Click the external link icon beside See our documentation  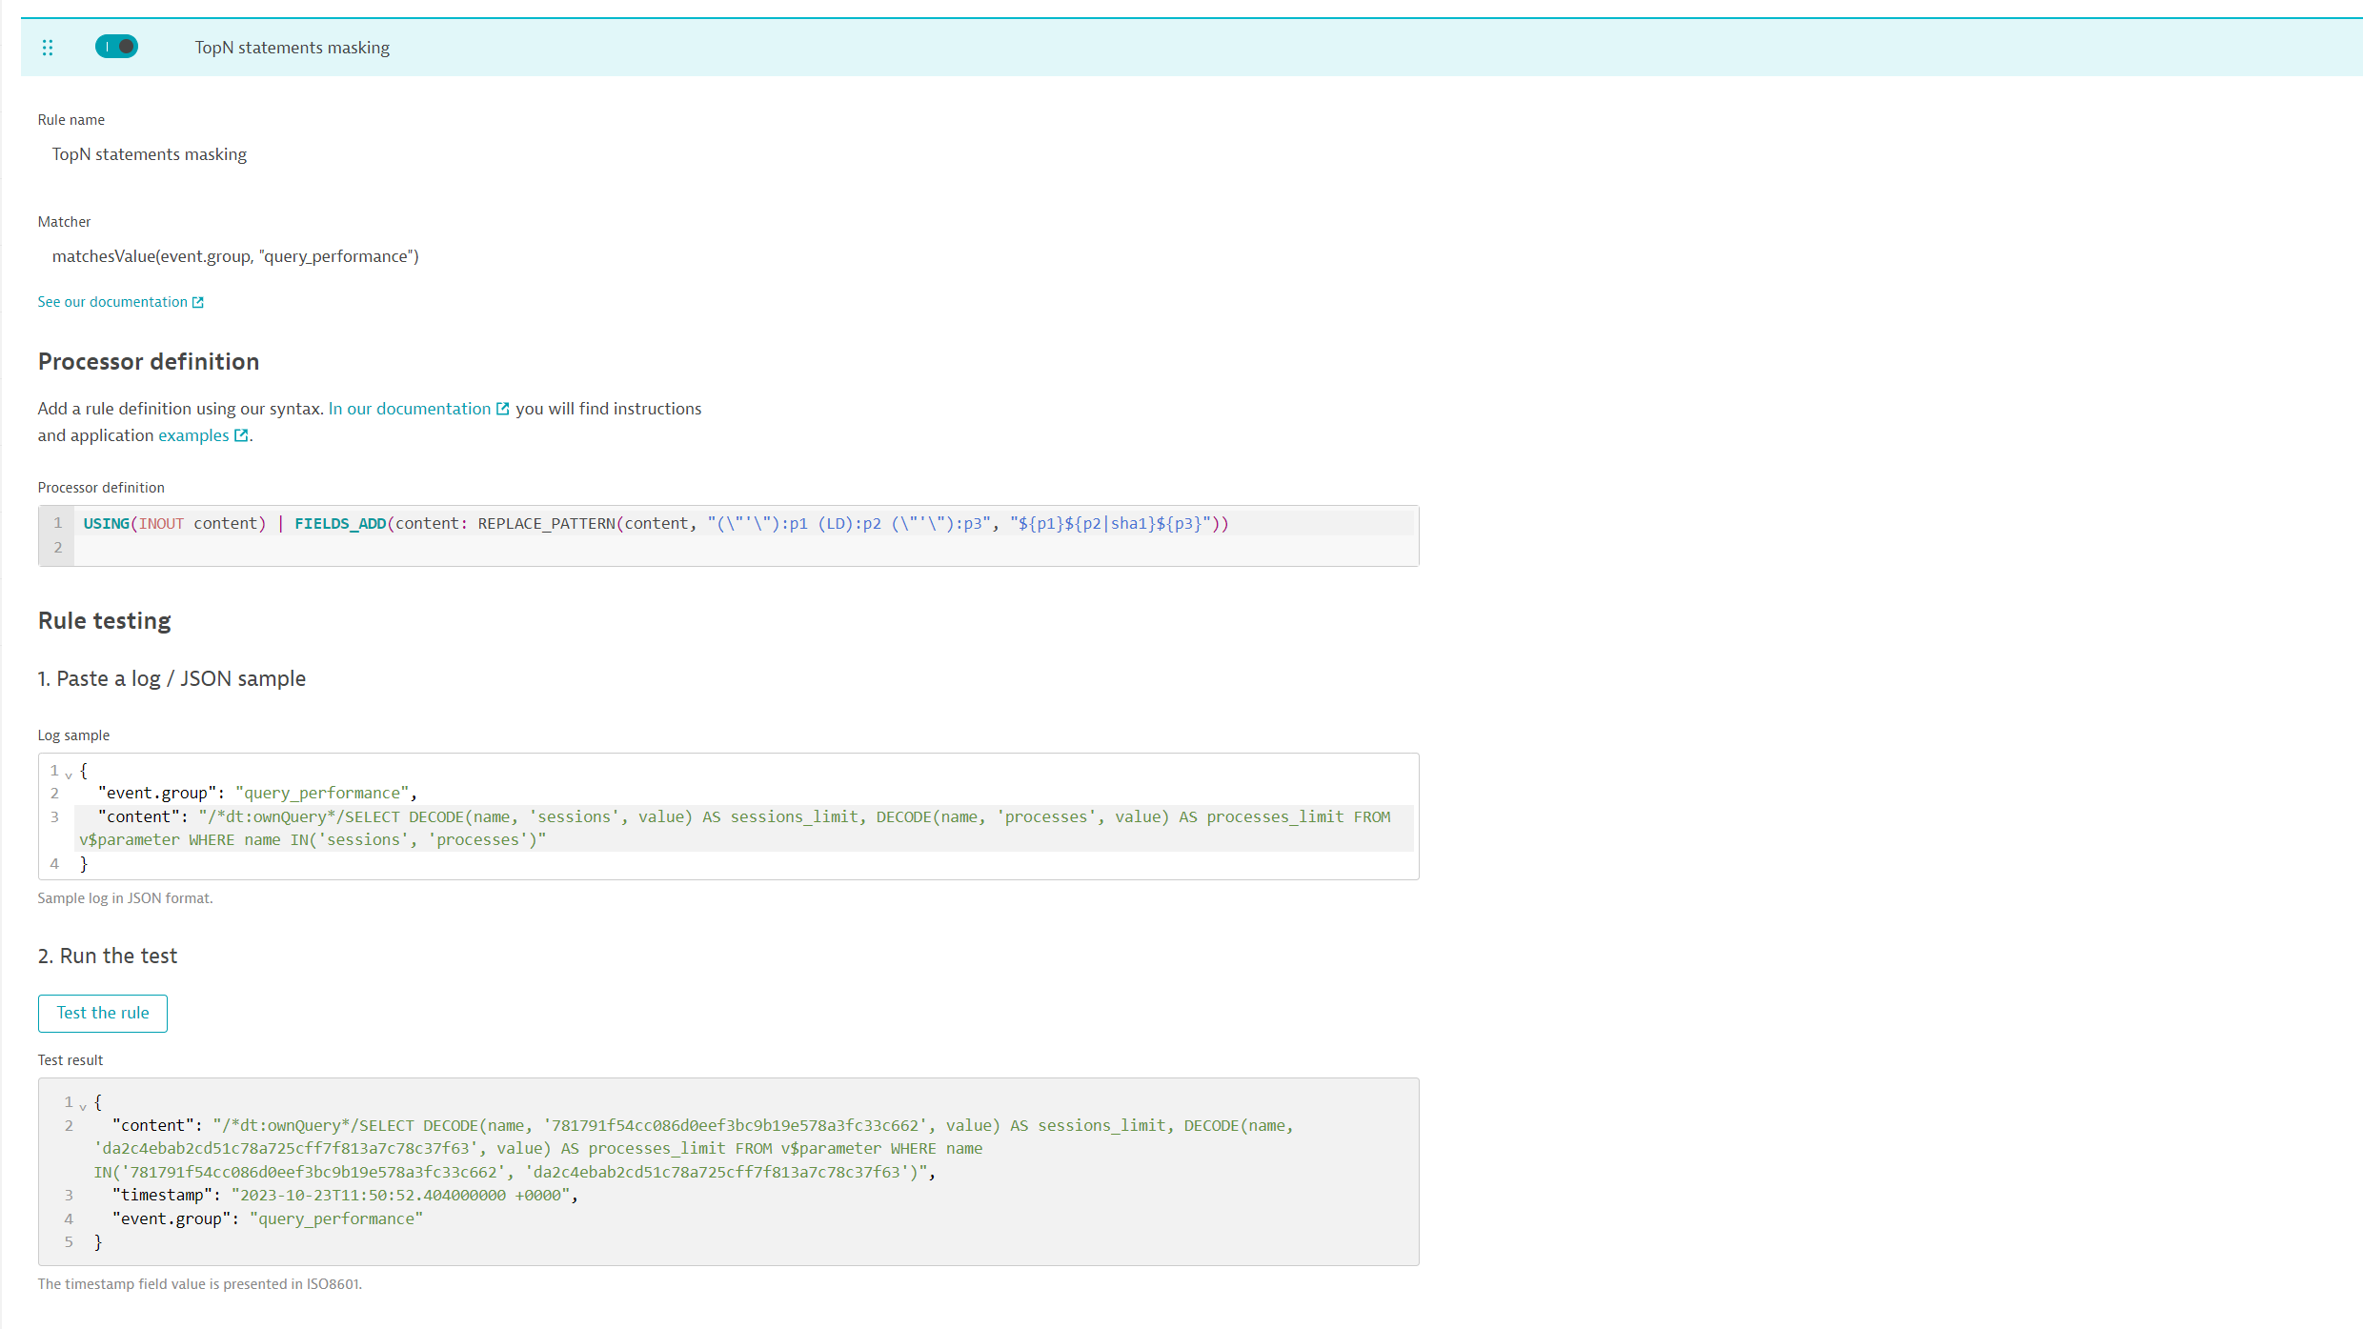198,302
